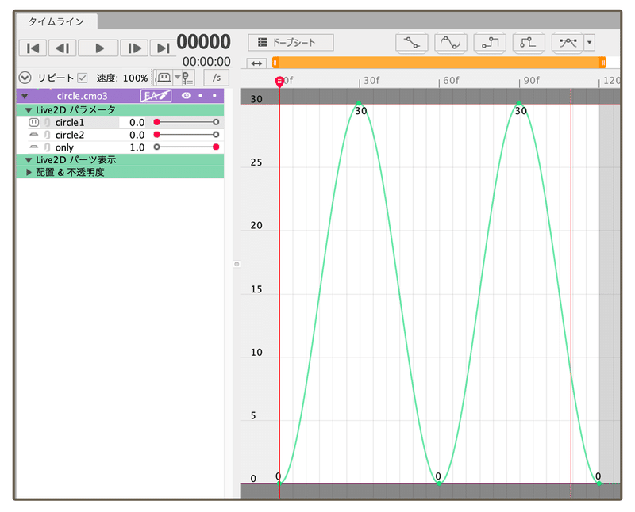Open the keyframe mode dropdown arrow
This screenshot has width=635, height=512.
click(177, 77)
